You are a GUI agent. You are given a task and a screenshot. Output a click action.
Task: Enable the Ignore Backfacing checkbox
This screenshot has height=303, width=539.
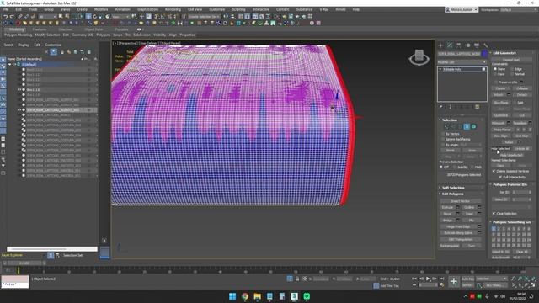point(443,140)
